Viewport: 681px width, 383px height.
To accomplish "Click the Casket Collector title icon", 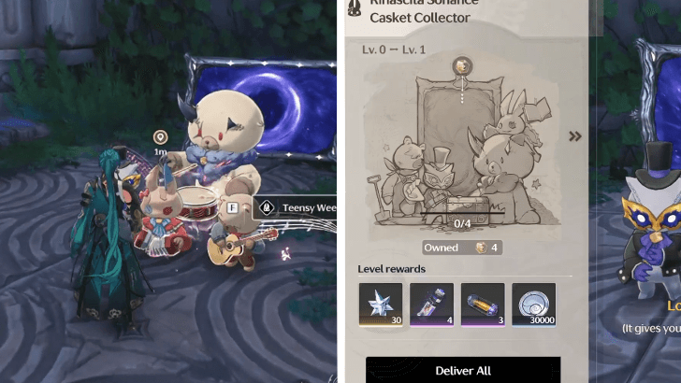I will tap(355, 7).
